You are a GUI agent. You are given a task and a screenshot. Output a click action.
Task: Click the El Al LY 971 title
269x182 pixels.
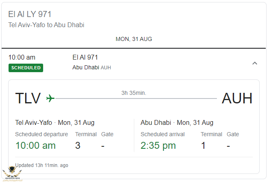click(30, 14)
